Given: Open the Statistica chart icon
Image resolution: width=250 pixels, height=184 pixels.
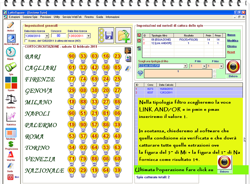Looking at the screenshot, I should point(11,117).
